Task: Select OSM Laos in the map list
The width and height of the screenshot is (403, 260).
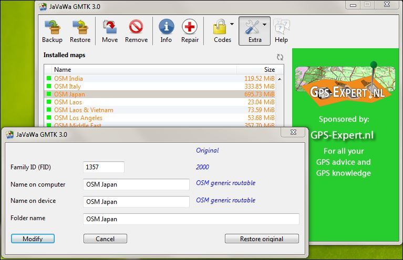Action: (x=161, y=102)
